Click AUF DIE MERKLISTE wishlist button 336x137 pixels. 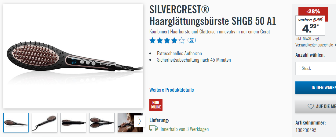(316, 107)
